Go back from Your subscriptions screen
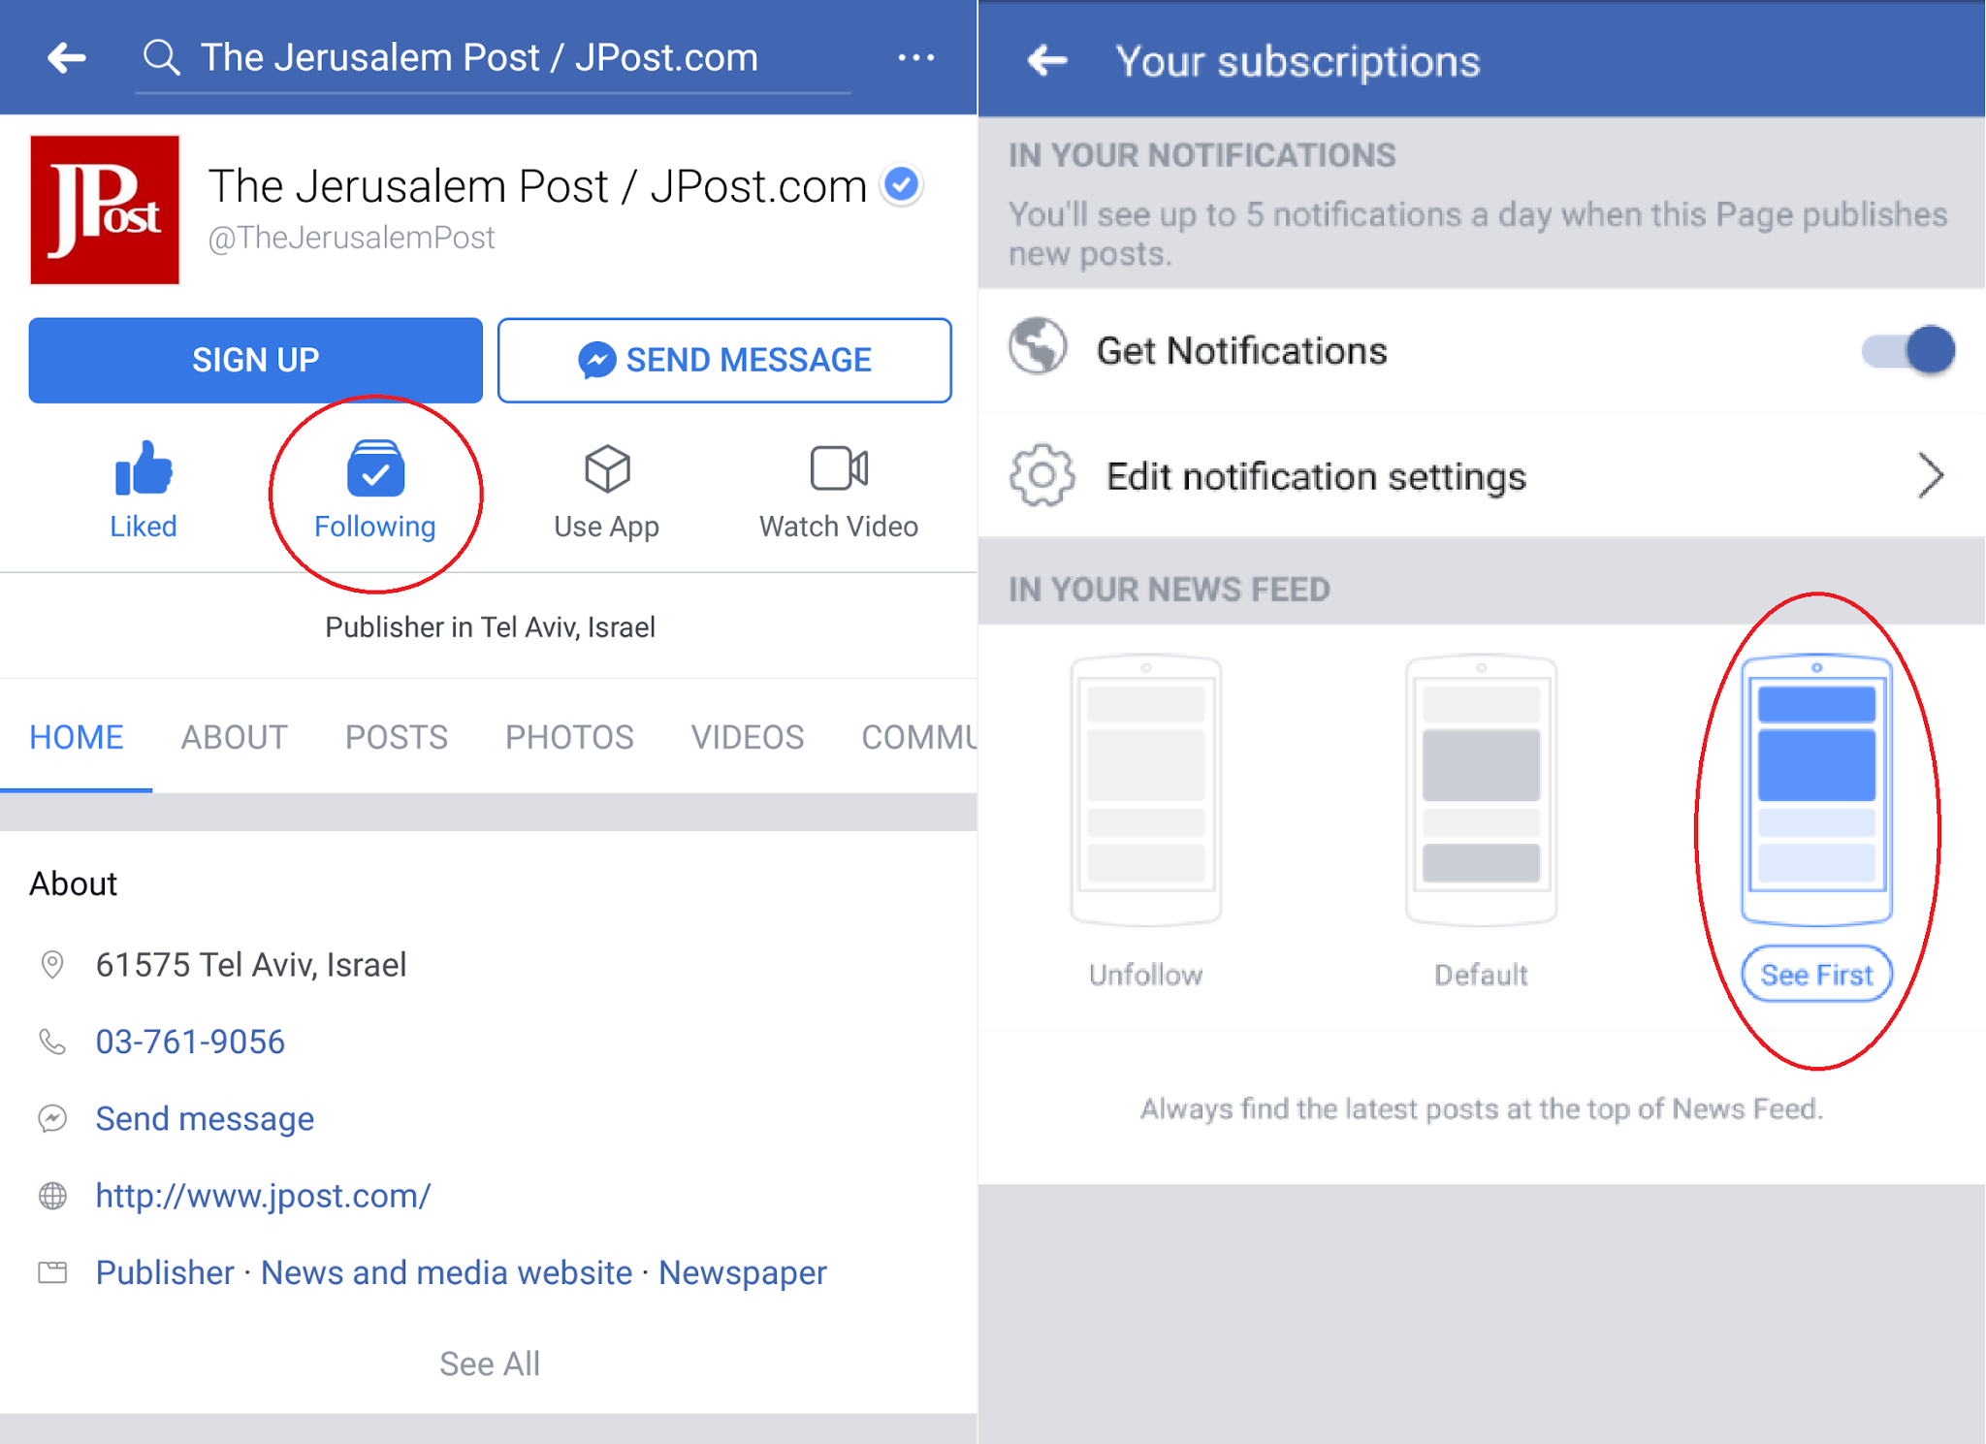Image resolution: width=1986 pixels, height=1444 pixels. pos(1047,61)
